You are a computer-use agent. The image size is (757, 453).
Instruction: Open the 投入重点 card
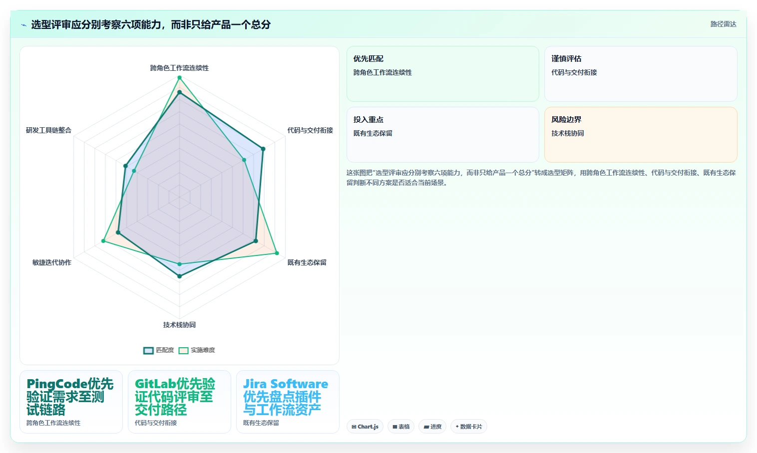pyautogui.click(x=443, y=135)
